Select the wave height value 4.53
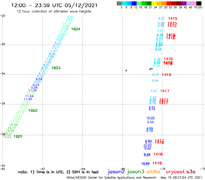Viewport: 205px width, 180px height. tap(69, 20)
